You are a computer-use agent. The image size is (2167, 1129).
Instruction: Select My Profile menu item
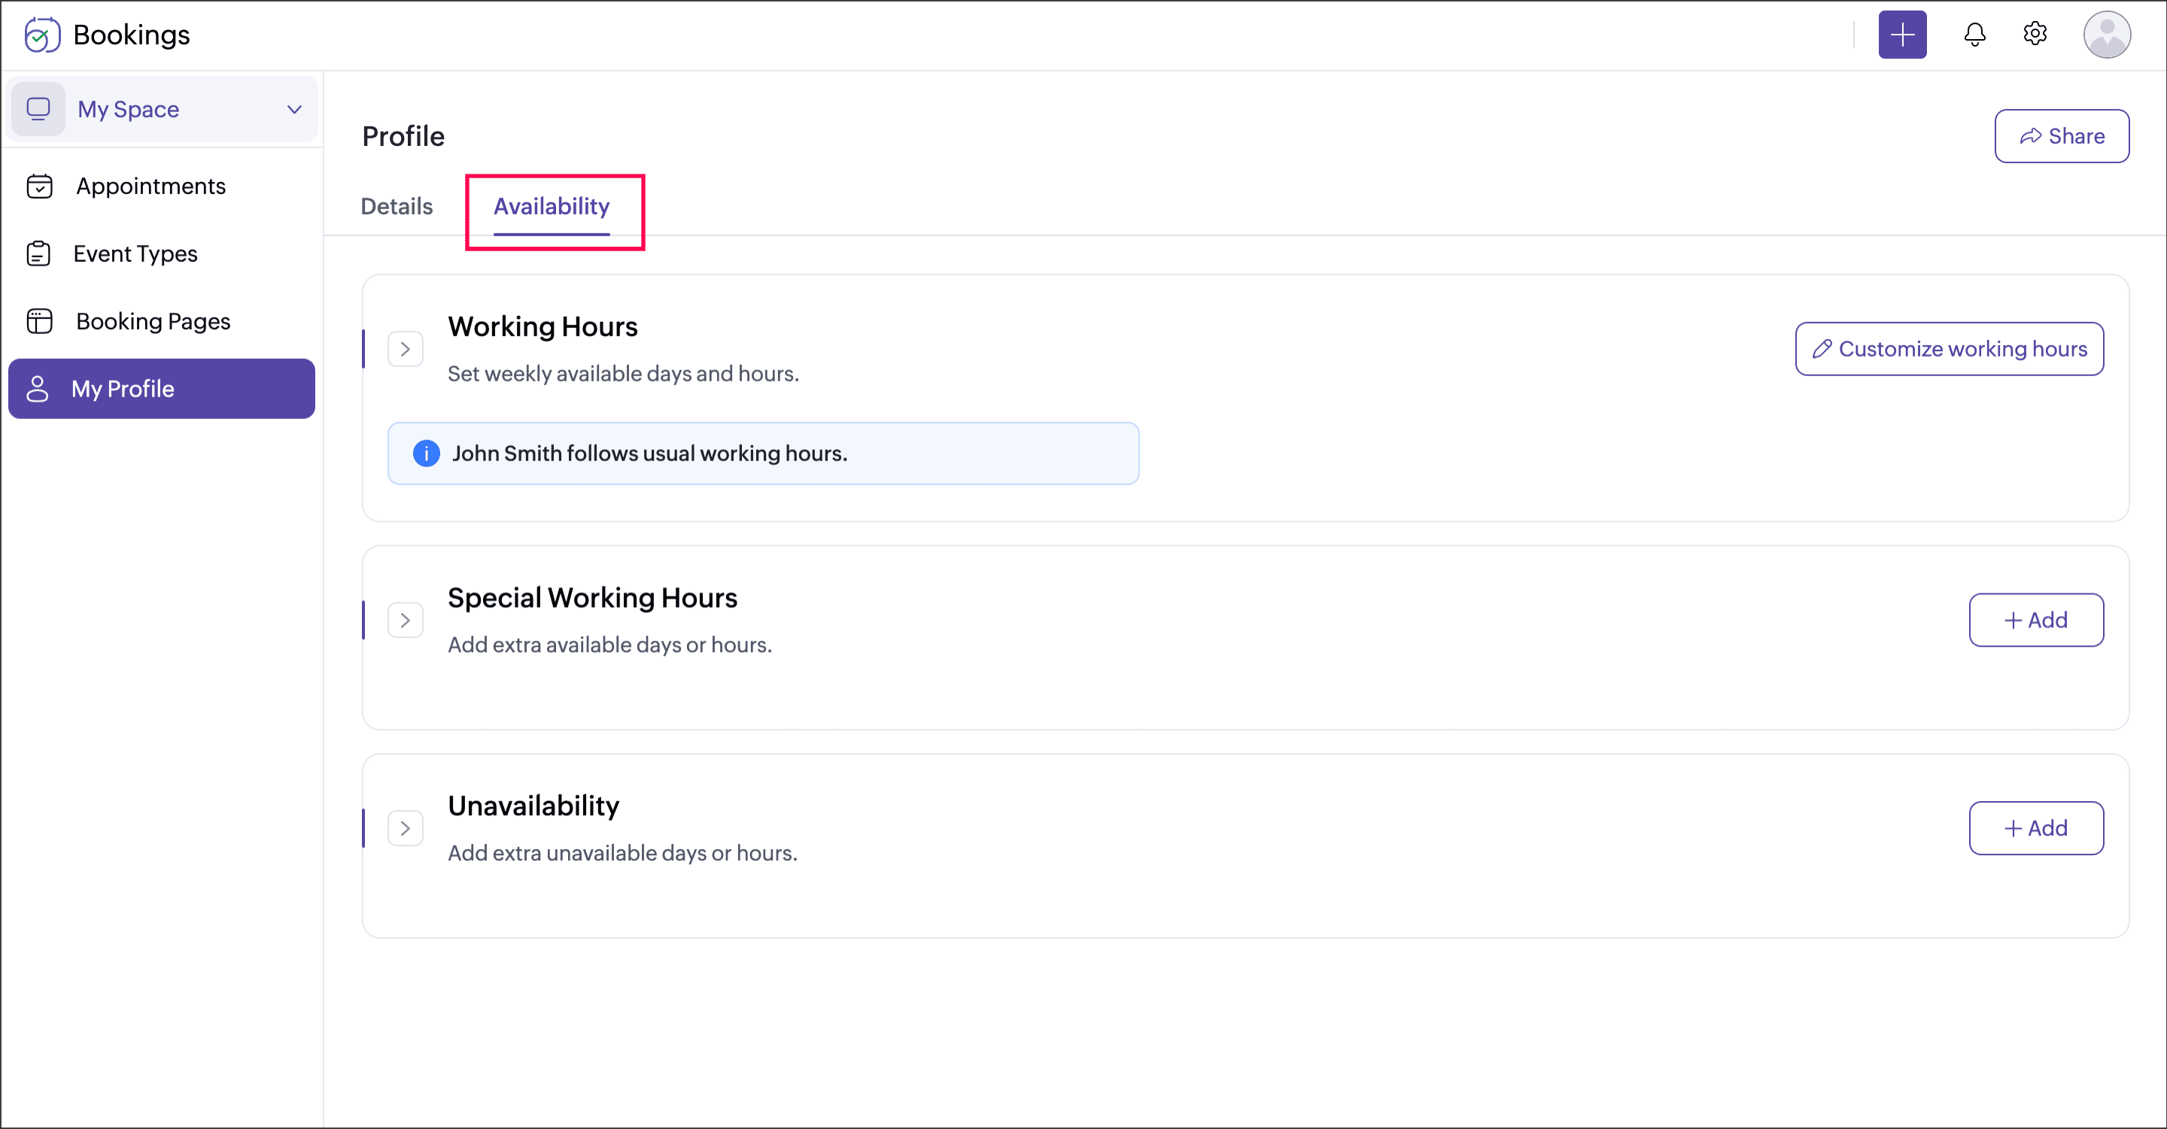coord(162,388)
